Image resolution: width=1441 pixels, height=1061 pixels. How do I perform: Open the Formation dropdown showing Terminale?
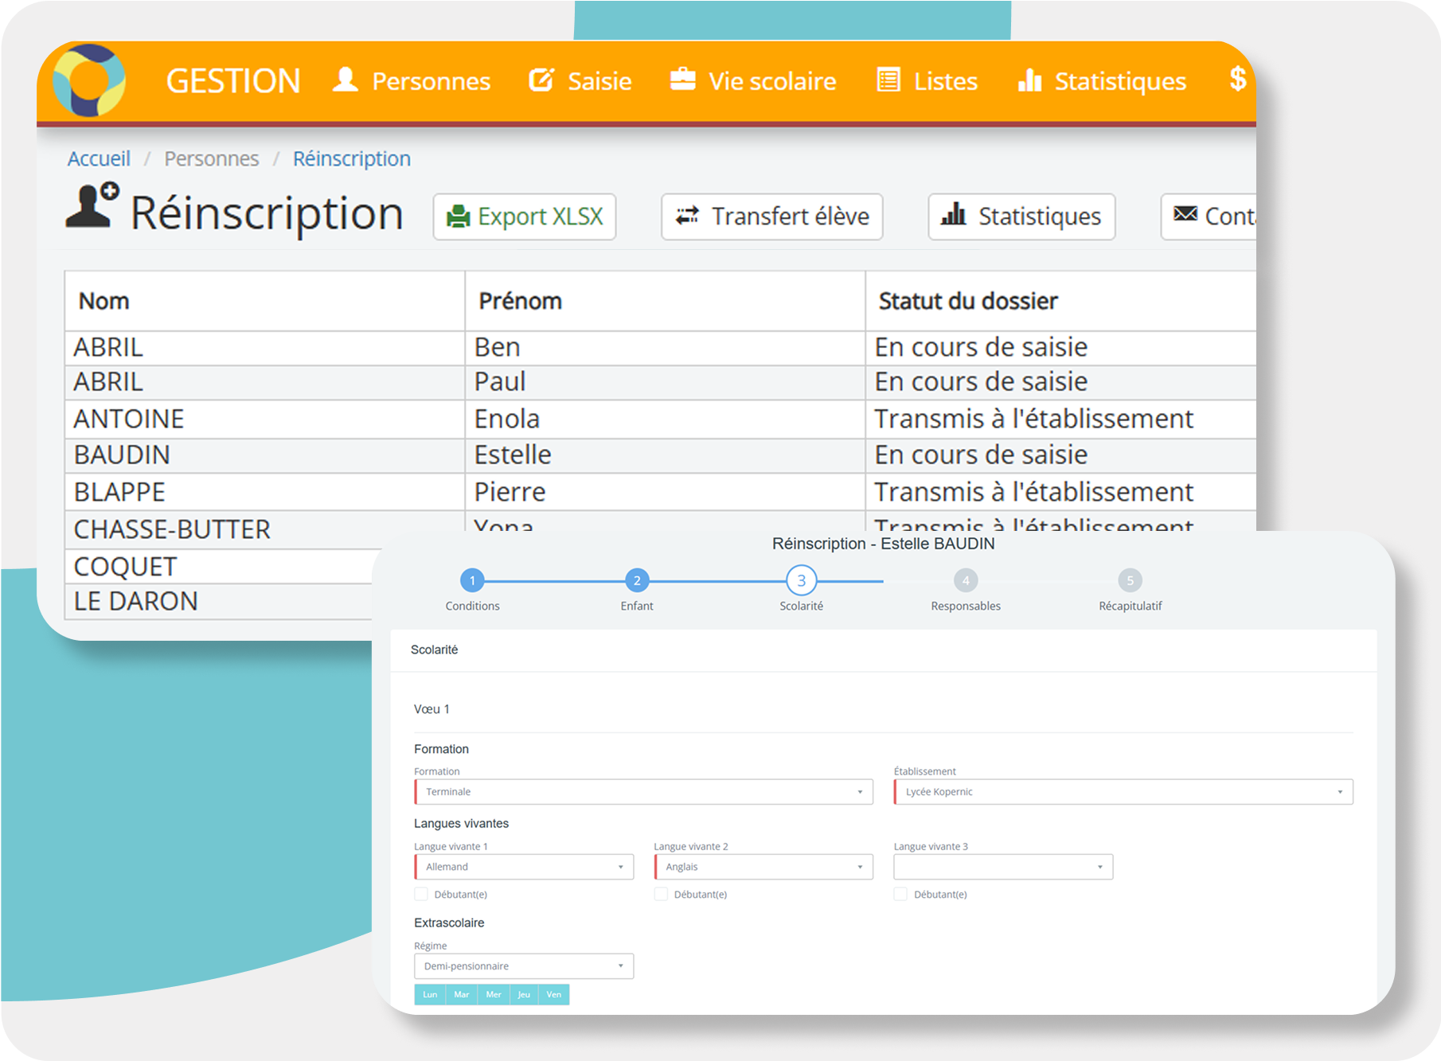point(643,791)
